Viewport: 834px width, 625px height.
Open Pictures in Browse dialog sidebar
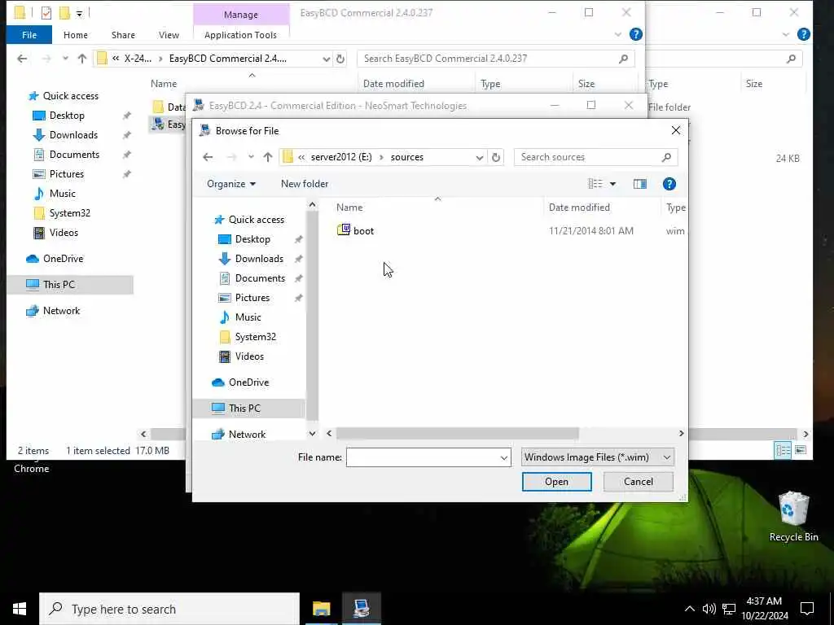coord(252,298)
